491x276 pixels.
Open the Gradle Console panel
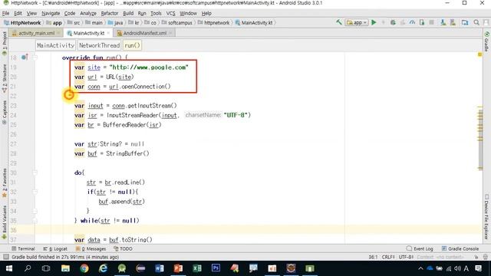pos(460,248)
